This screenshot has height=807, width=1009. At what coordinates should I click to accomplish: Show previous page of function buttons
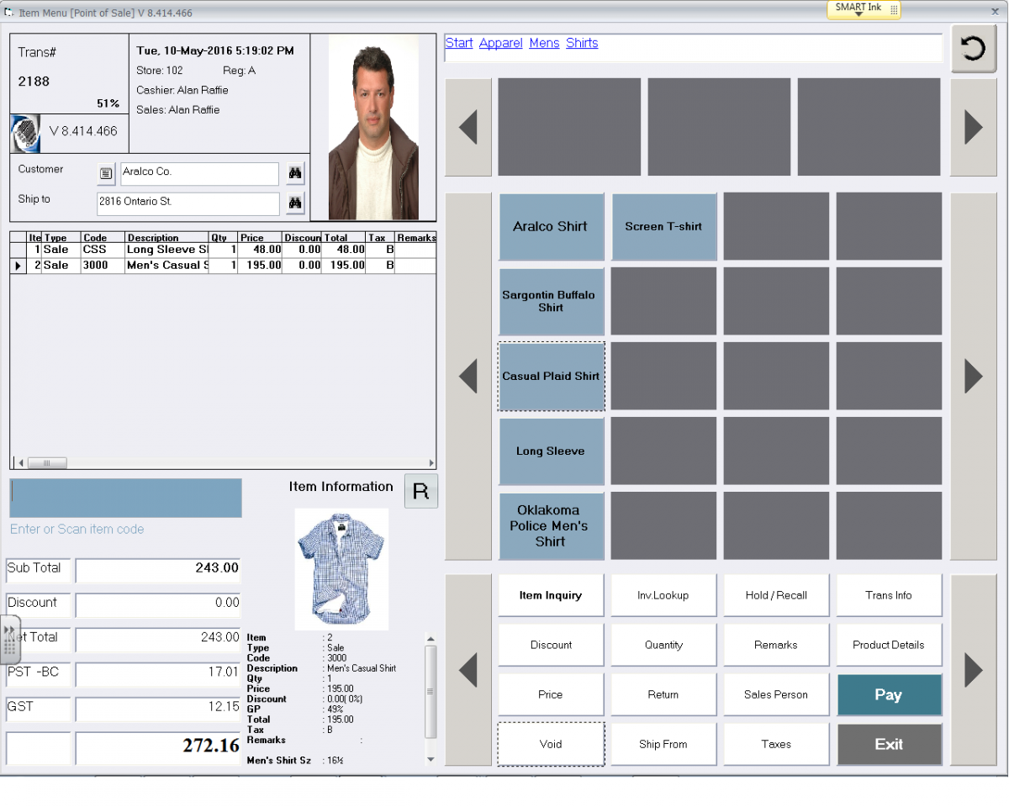(x=468, y=670)
